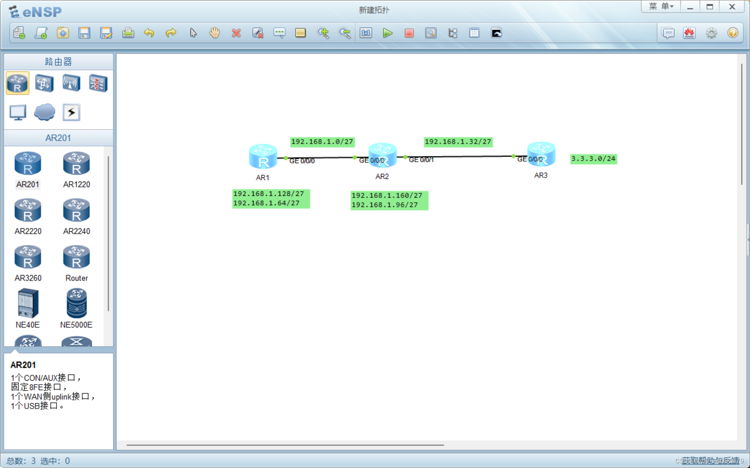
Task: Click the canvas horizontal scrollbar
Action: (x=285, y=445)
